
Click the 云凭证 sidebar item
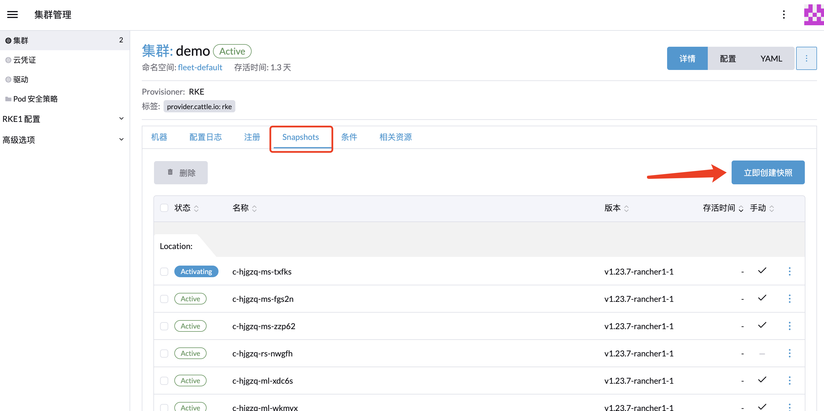pos(24,60)
